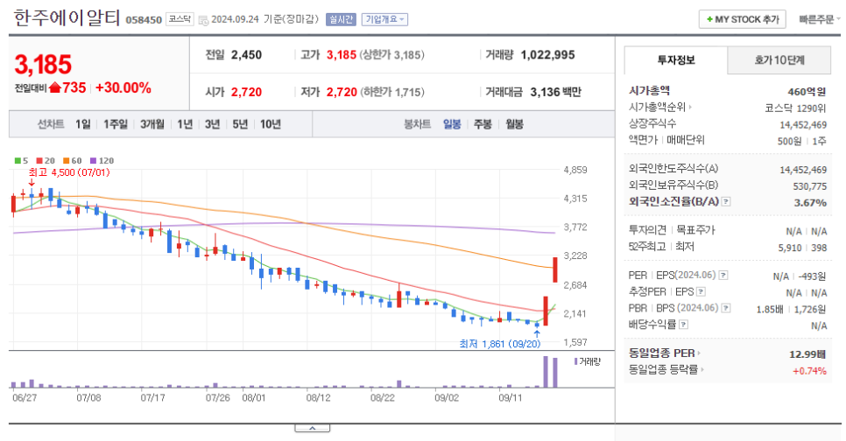Click the orange 60-day moving average swatch
Screen dimensions: 846x441
[66, 161]
